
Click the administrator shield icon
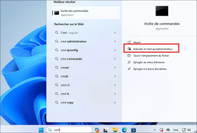coord(129,49)
